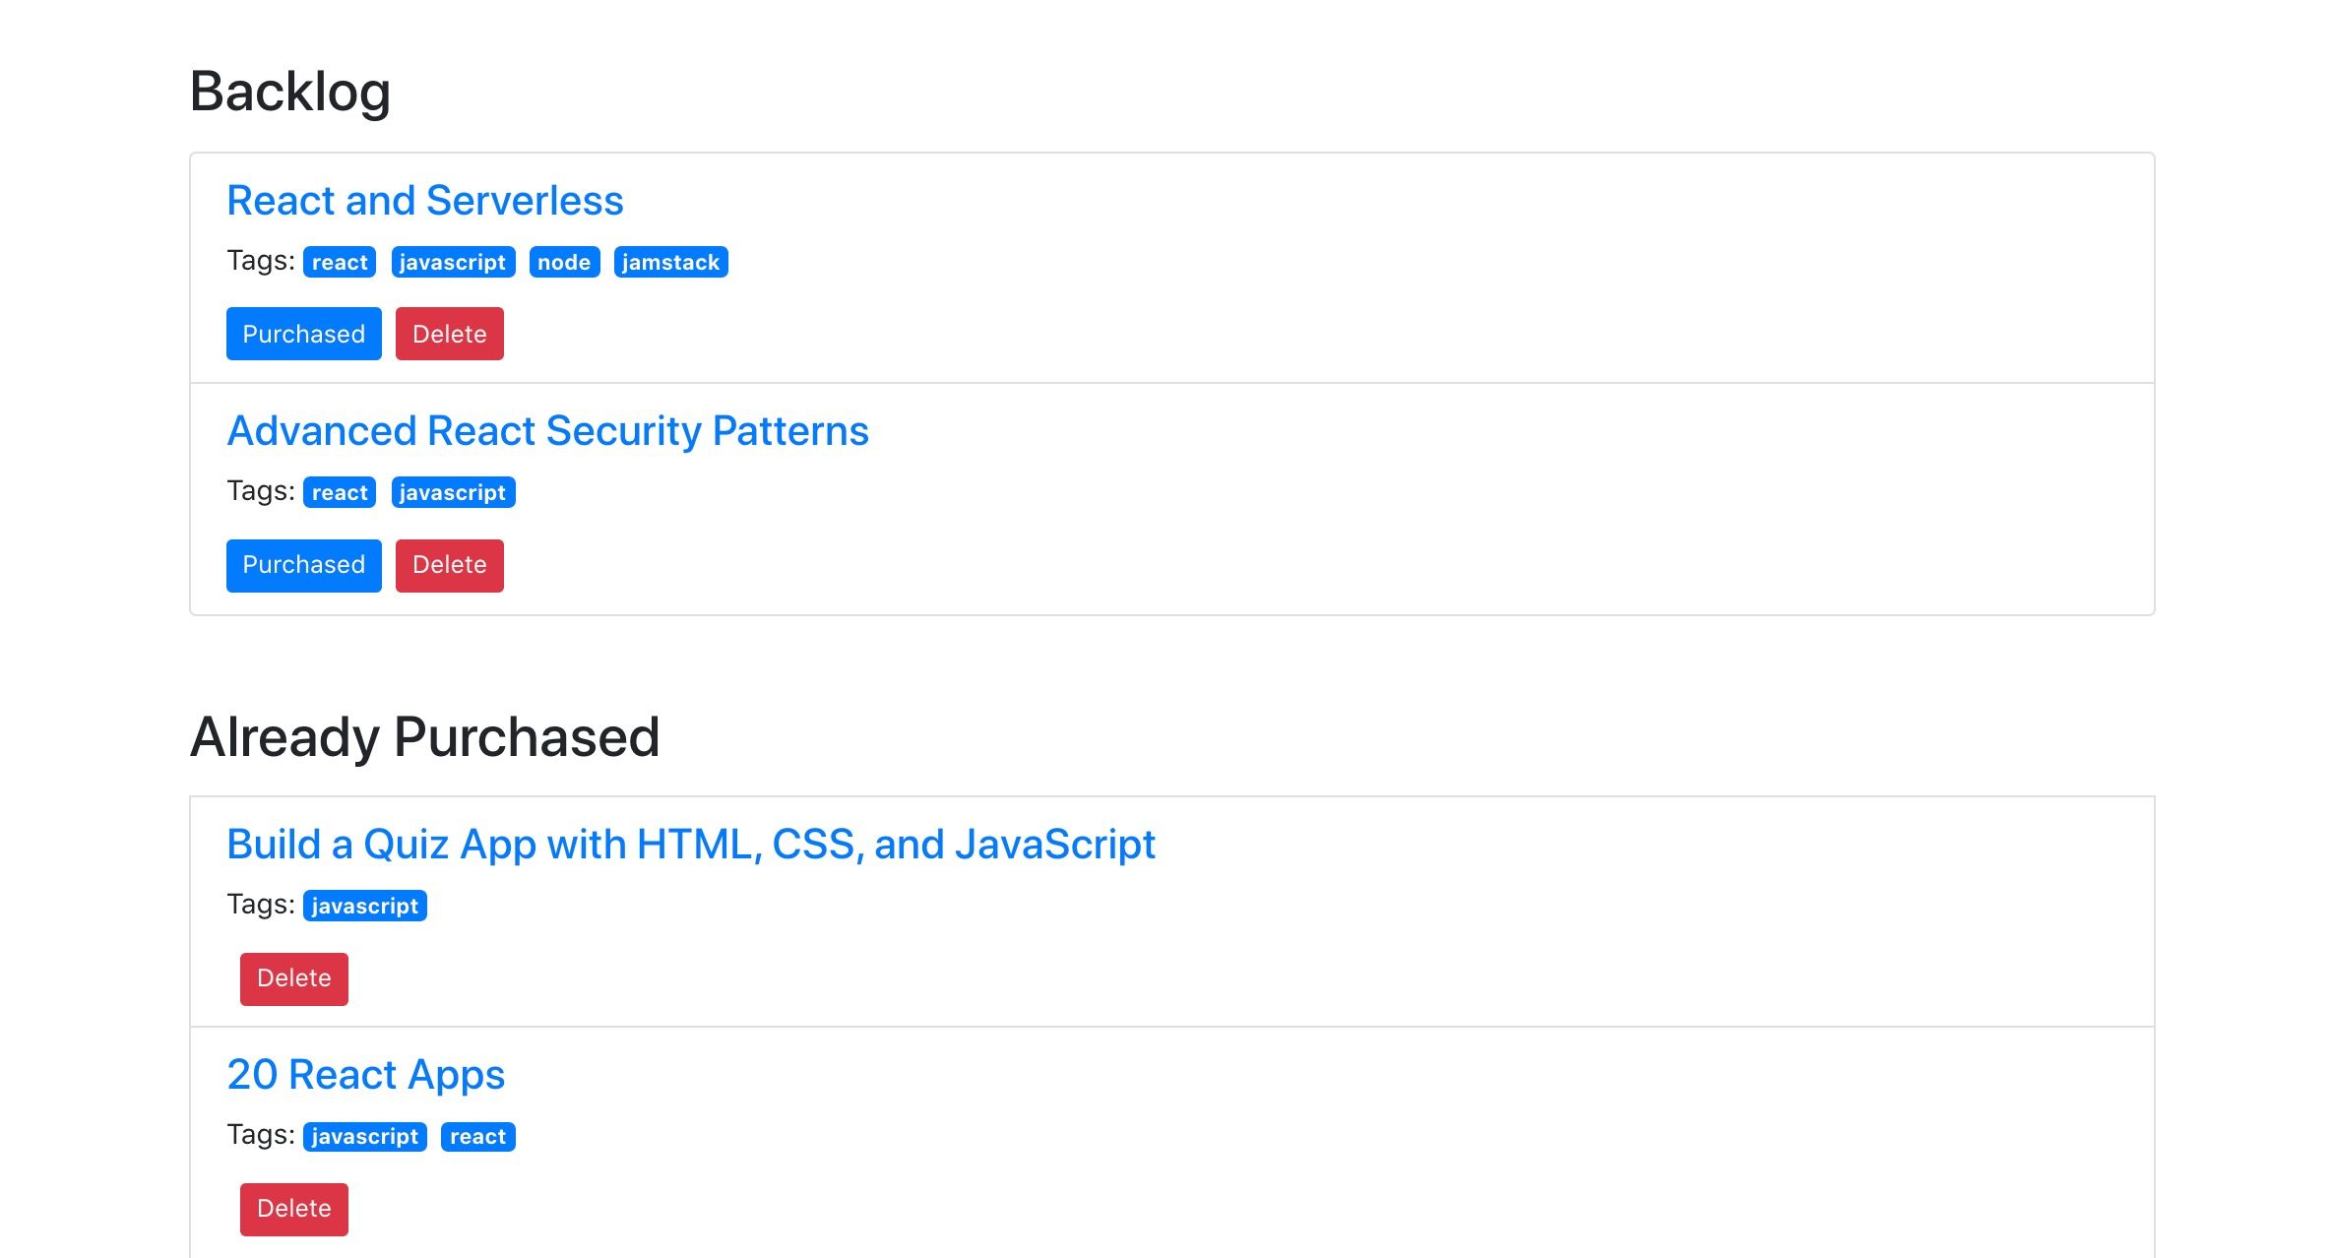Image resolution: width=2331 pixels, height=1258 pixels.
Task: Click the javascript tag under Advanced React Security Patterns
Action: click(452, 492)
